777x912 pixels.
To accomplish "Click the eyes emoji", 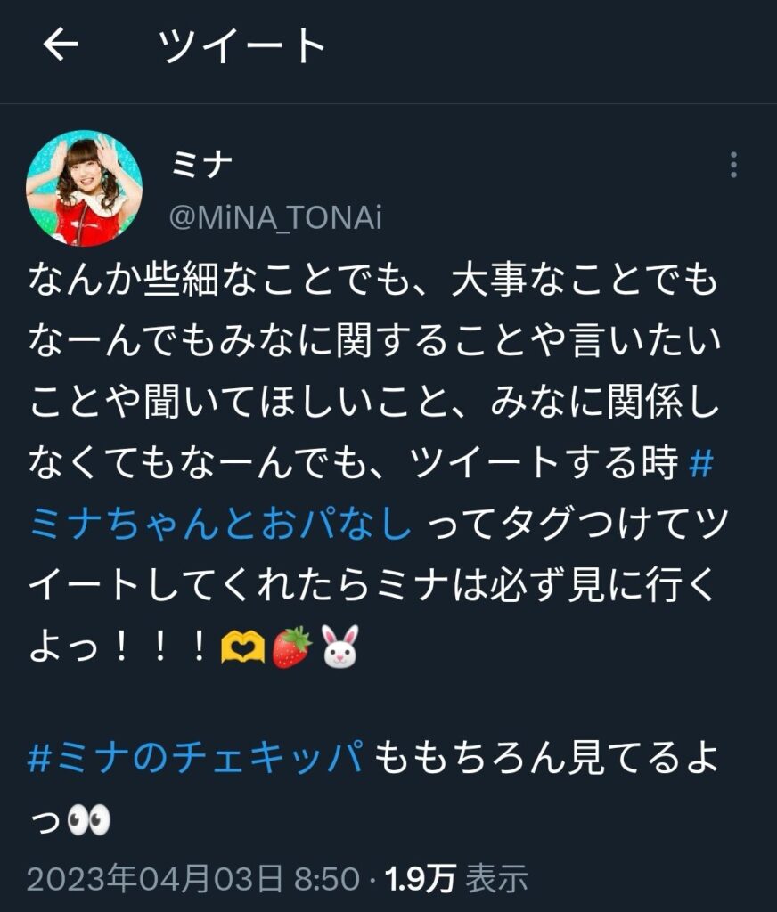I will [88, 819].
